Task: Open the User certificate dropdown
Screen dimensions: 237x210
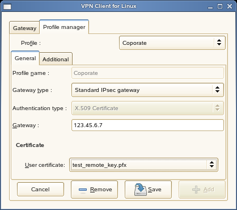Action: (143, 165)
